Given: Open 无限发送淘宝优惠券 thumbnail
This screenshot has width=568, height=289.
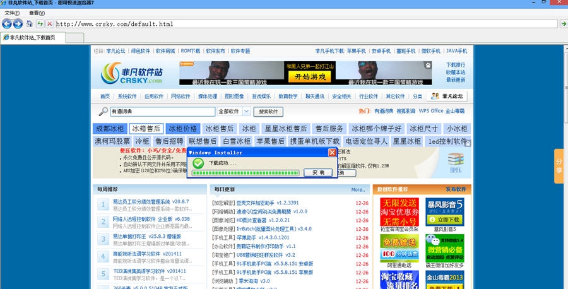Looking at the screenshot, I should click(x=399, y=212).
